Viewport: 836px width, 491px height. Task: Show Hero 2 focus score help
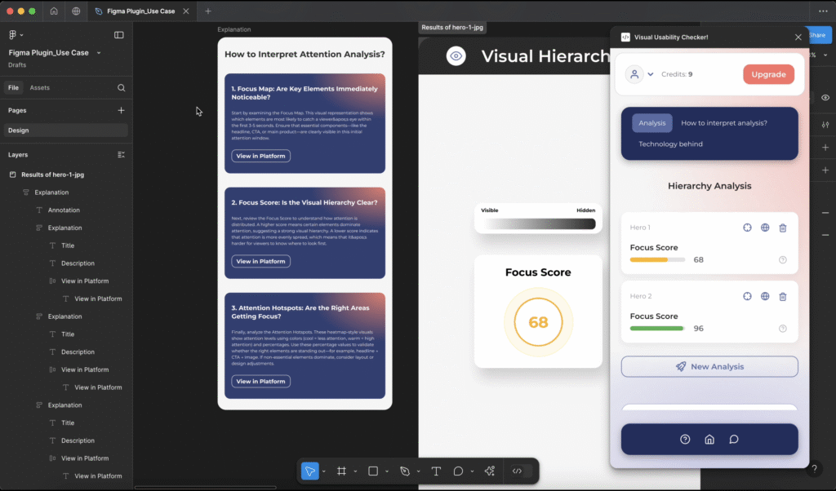(x=783, y=329)
